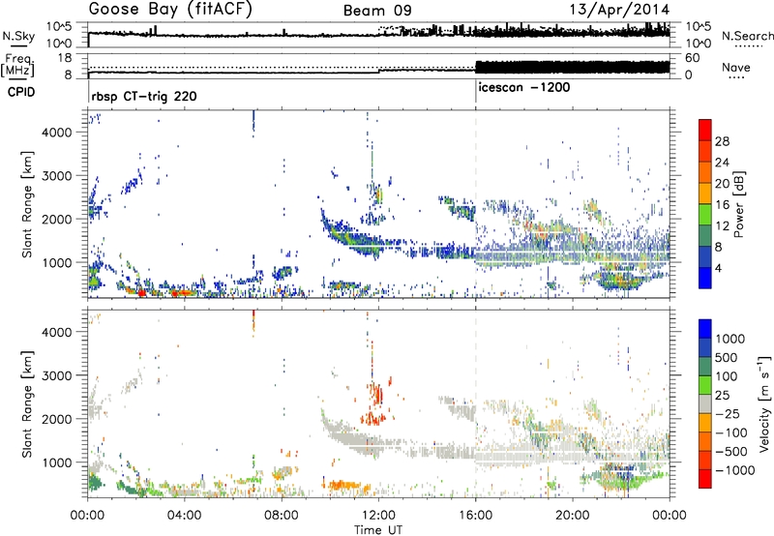Click the red bottom of the Velocity colorbar
Image resolution: width=774 pixels, height=536 pixels.
click(705, 479)
